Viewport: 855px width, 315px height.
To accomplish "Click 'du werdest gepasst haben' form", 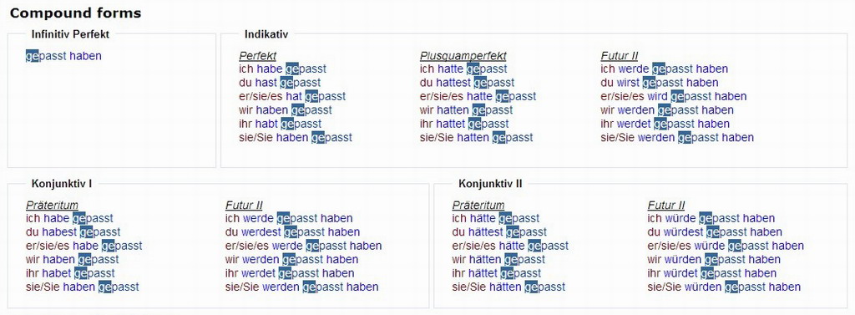I will click(x=292, y=232).
